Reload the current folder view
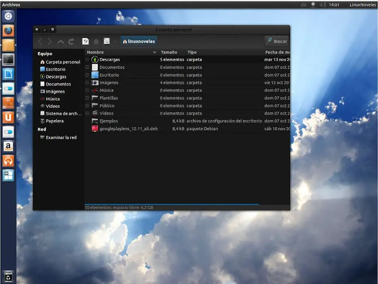378x284 pixels. point(71,42)
